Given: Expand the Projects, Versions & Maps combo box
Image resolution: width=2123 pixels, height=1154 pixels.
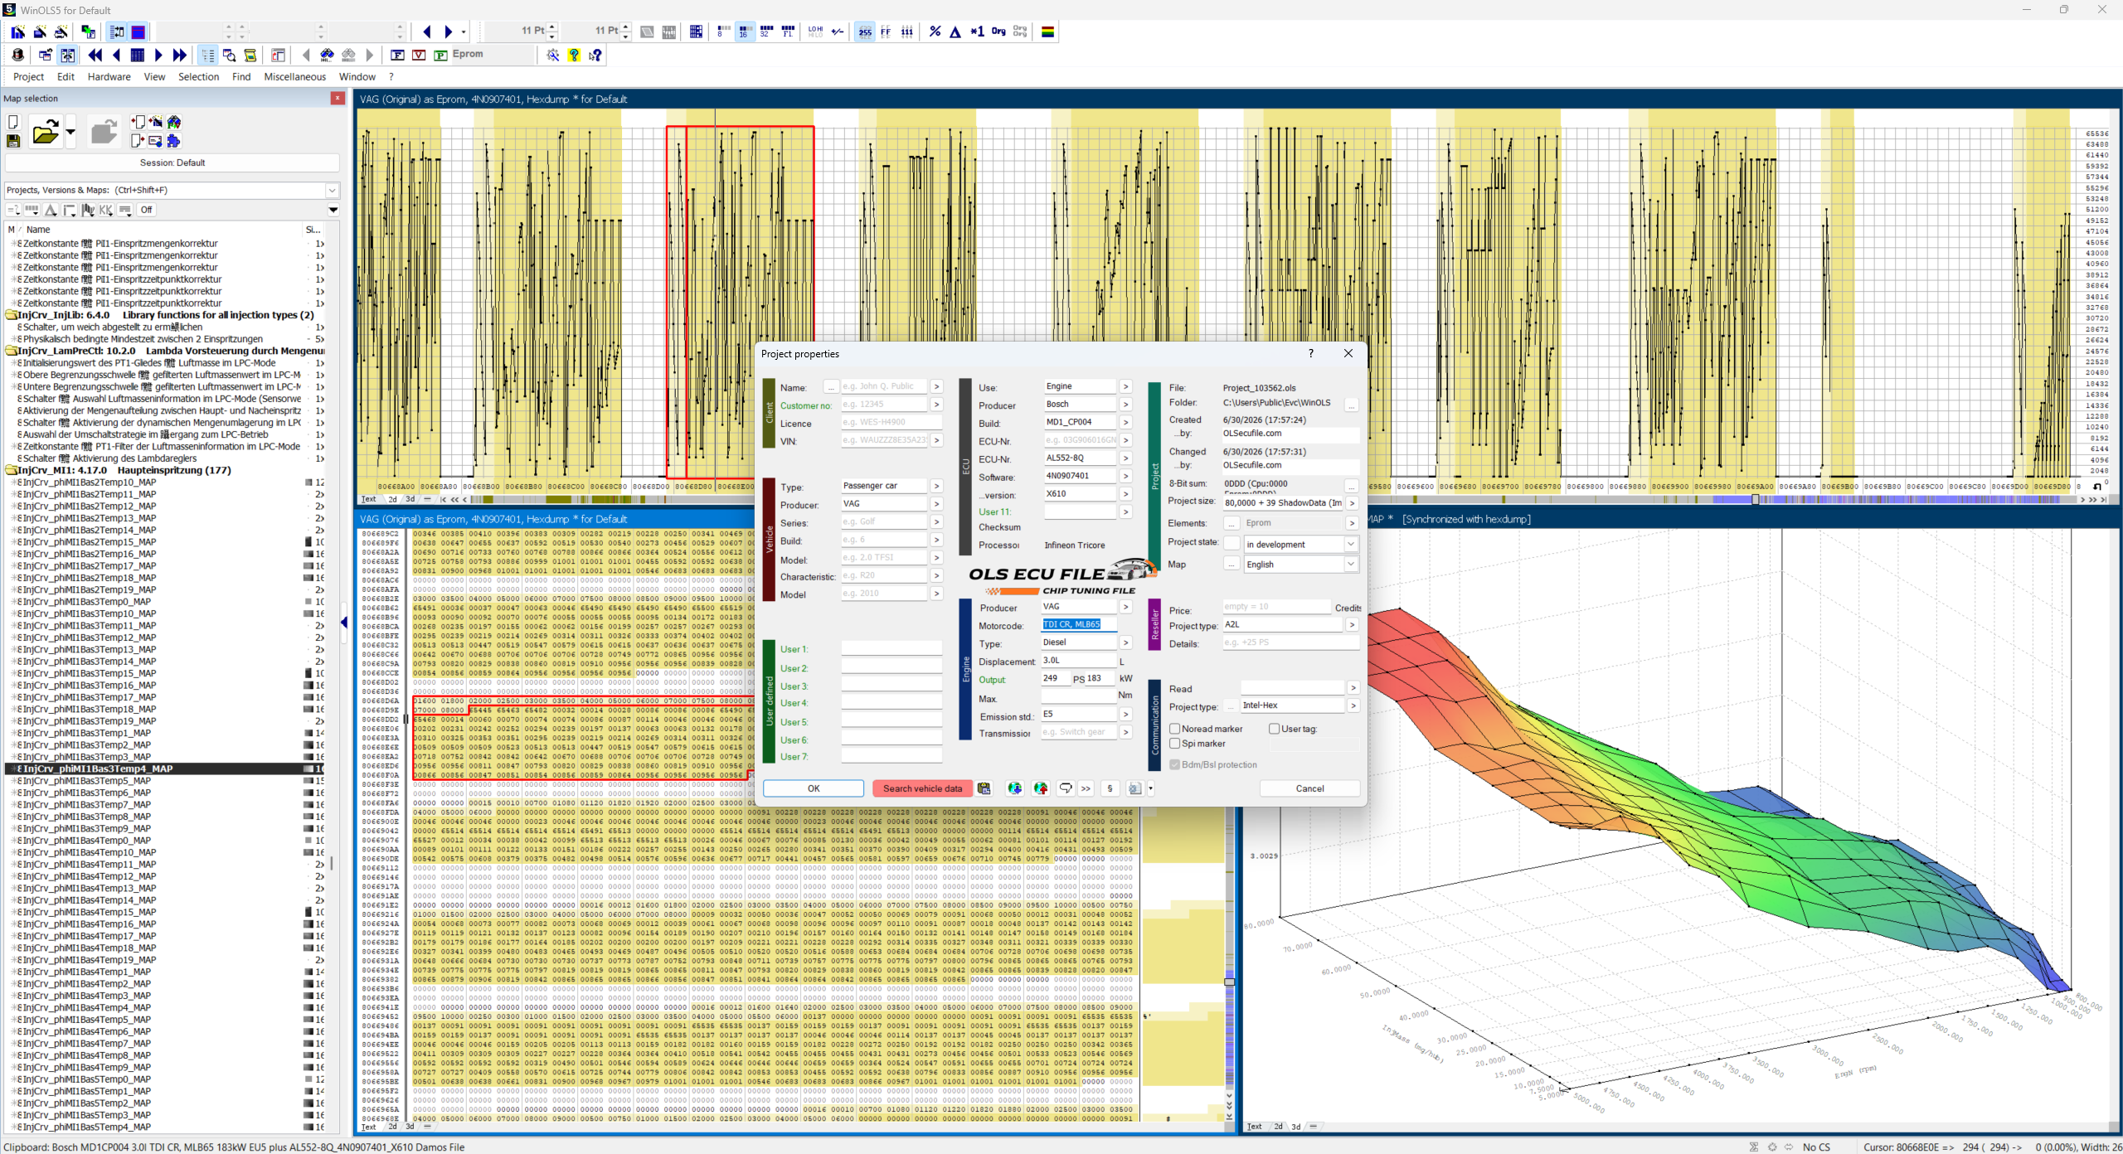Looking at the screenshot, I should click(332, 190).
